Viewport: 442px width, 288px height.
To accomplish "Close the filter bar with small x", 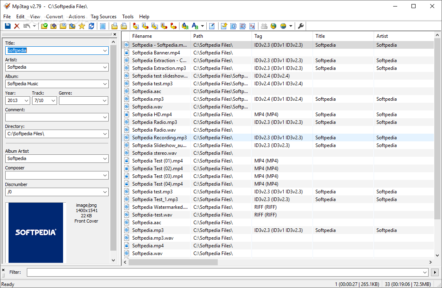I will [3, 270].
